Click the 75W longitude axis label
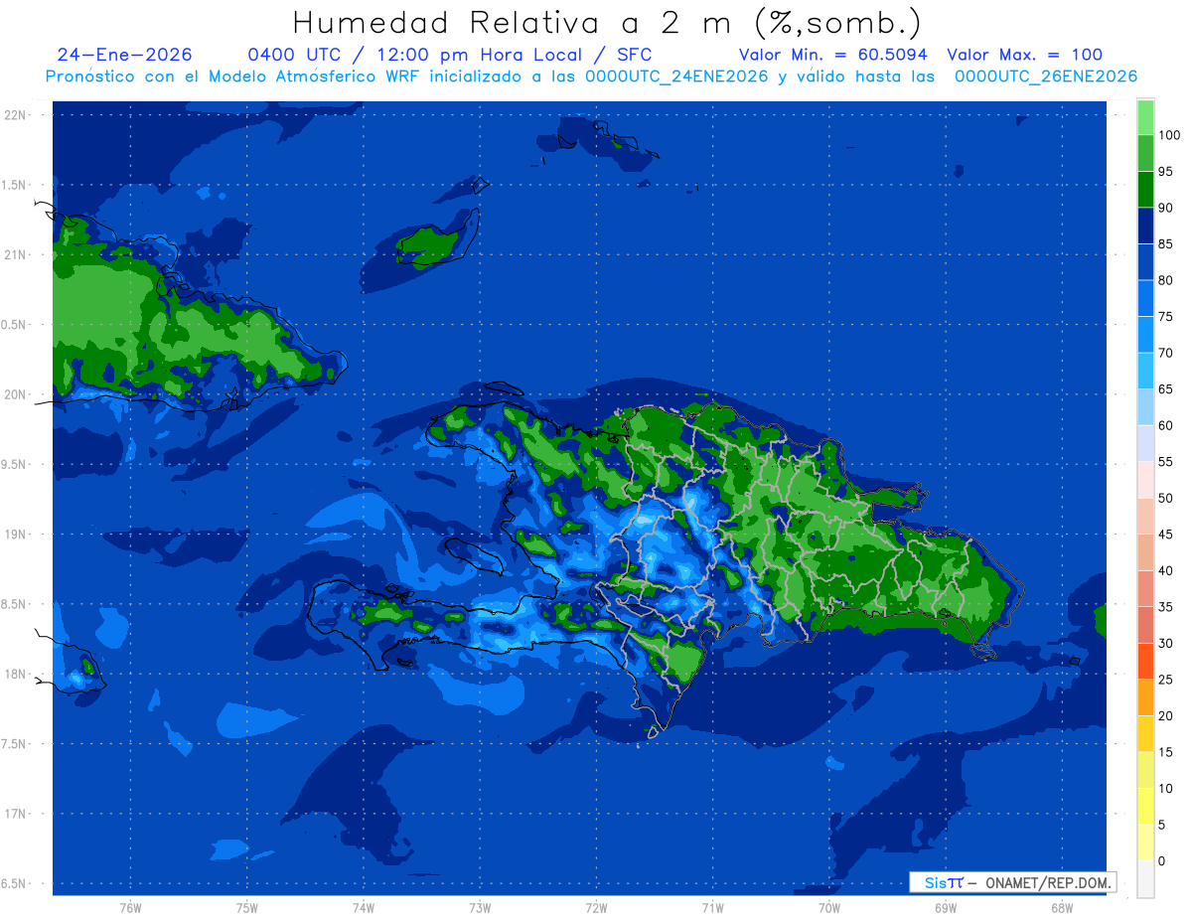Image resolution: width=1192 pixels, height=921 pixels. point(246,908)
